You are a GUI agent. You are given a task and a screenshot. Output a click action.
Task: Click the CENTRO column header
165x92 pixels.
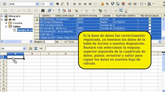pyautogui.click(x=46, y=16)
